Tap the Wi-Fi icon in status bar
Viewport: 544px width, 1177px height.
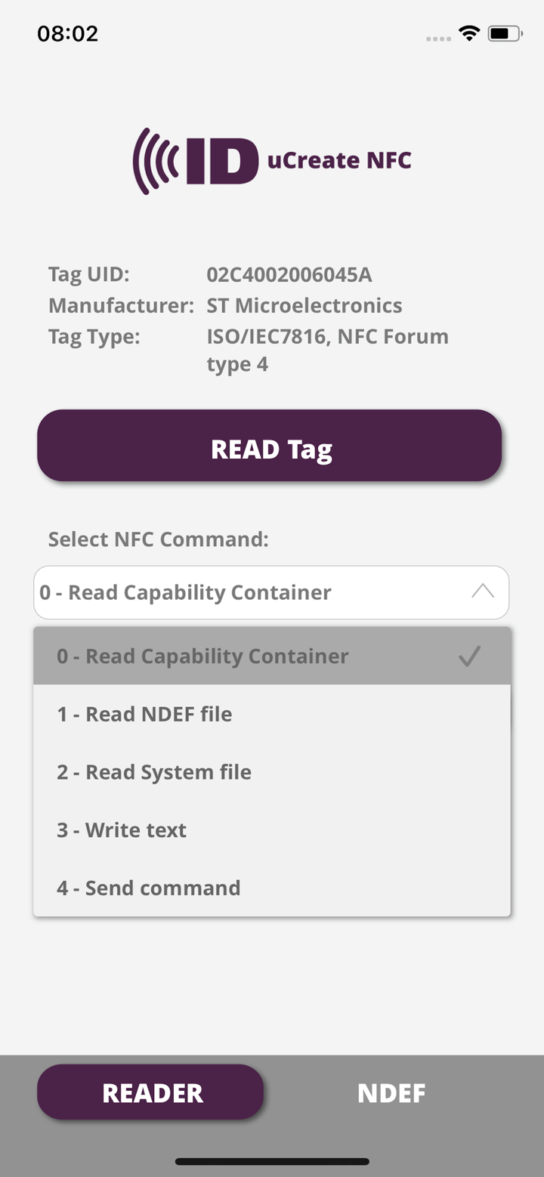coord(468,32)
